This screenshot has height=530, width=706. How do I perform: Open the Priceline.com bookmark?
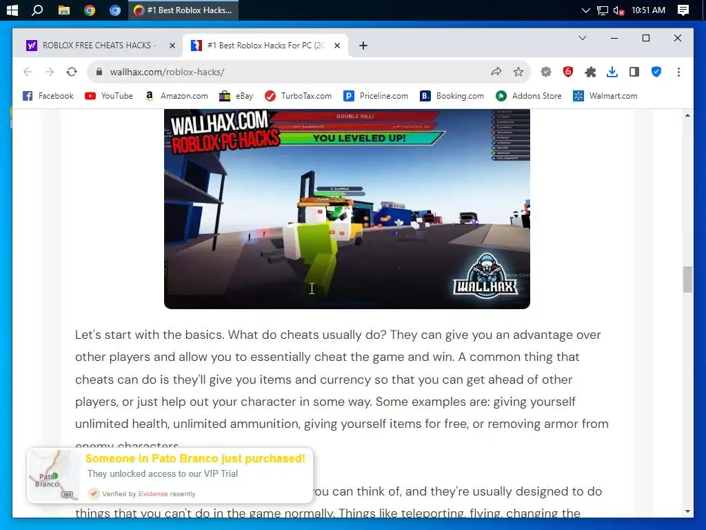click(x=376, y=96)
